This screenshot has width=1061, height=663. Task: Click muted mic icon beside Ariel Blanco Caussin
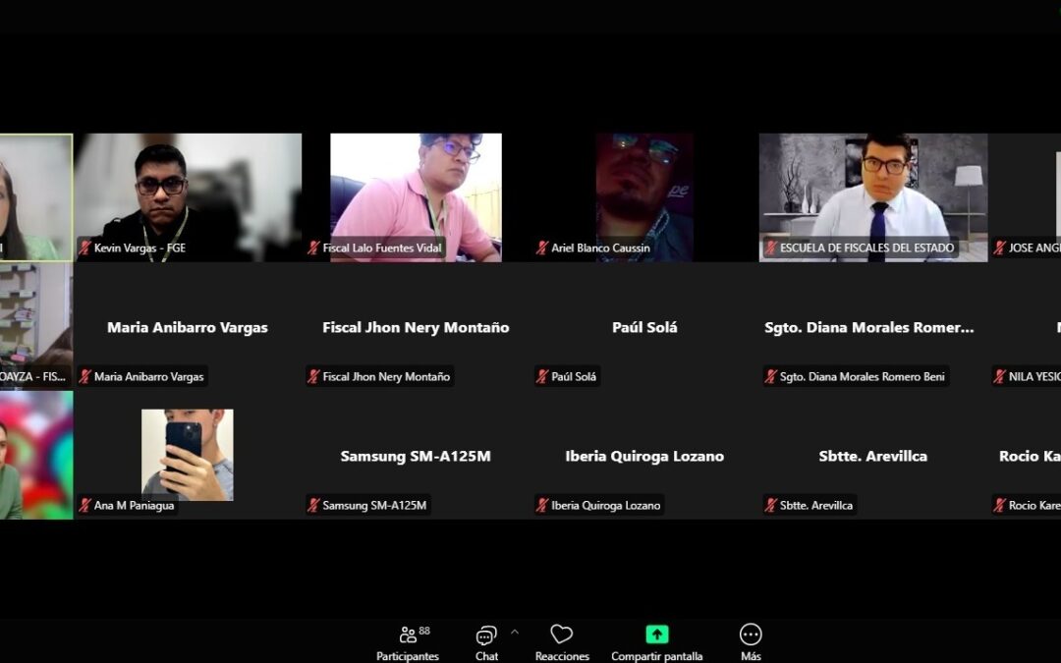[x=542, y=249]
